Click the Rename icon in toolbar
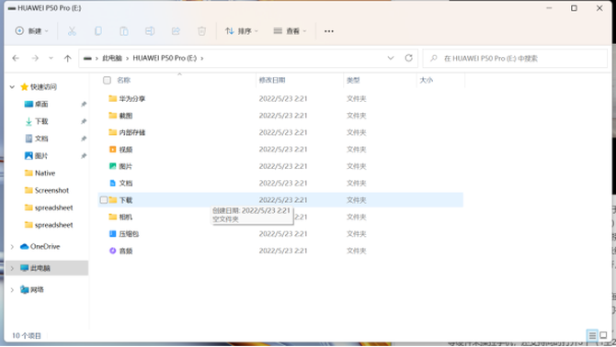The height and width of the screenshot is (347, 616). tap(150, 31)
